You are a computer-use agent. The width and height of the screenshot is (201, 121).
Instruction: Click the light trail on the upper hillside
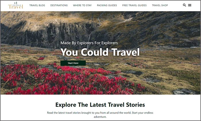[124, 21]
